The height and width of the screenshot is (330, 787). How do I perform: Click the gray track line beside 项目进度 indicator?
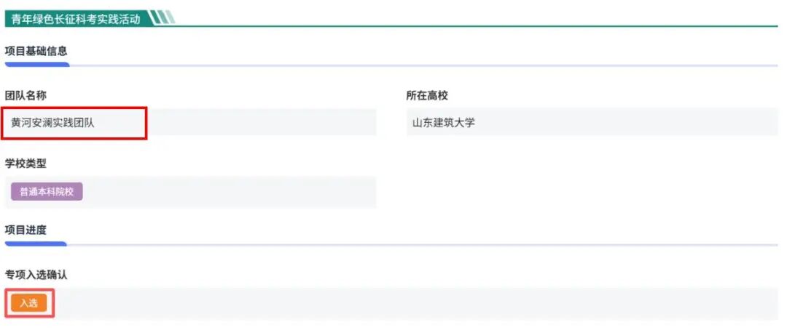[x=422, y=245]
